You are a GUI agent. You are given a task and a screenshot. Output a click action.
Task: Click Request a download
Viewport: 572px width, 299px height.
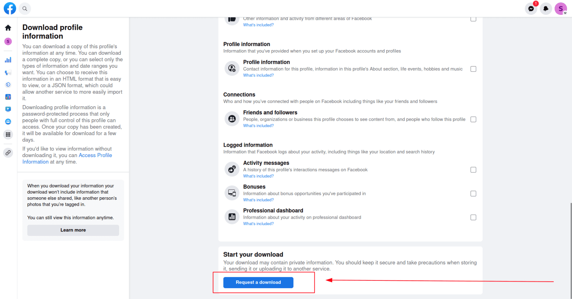pos(258,282)
